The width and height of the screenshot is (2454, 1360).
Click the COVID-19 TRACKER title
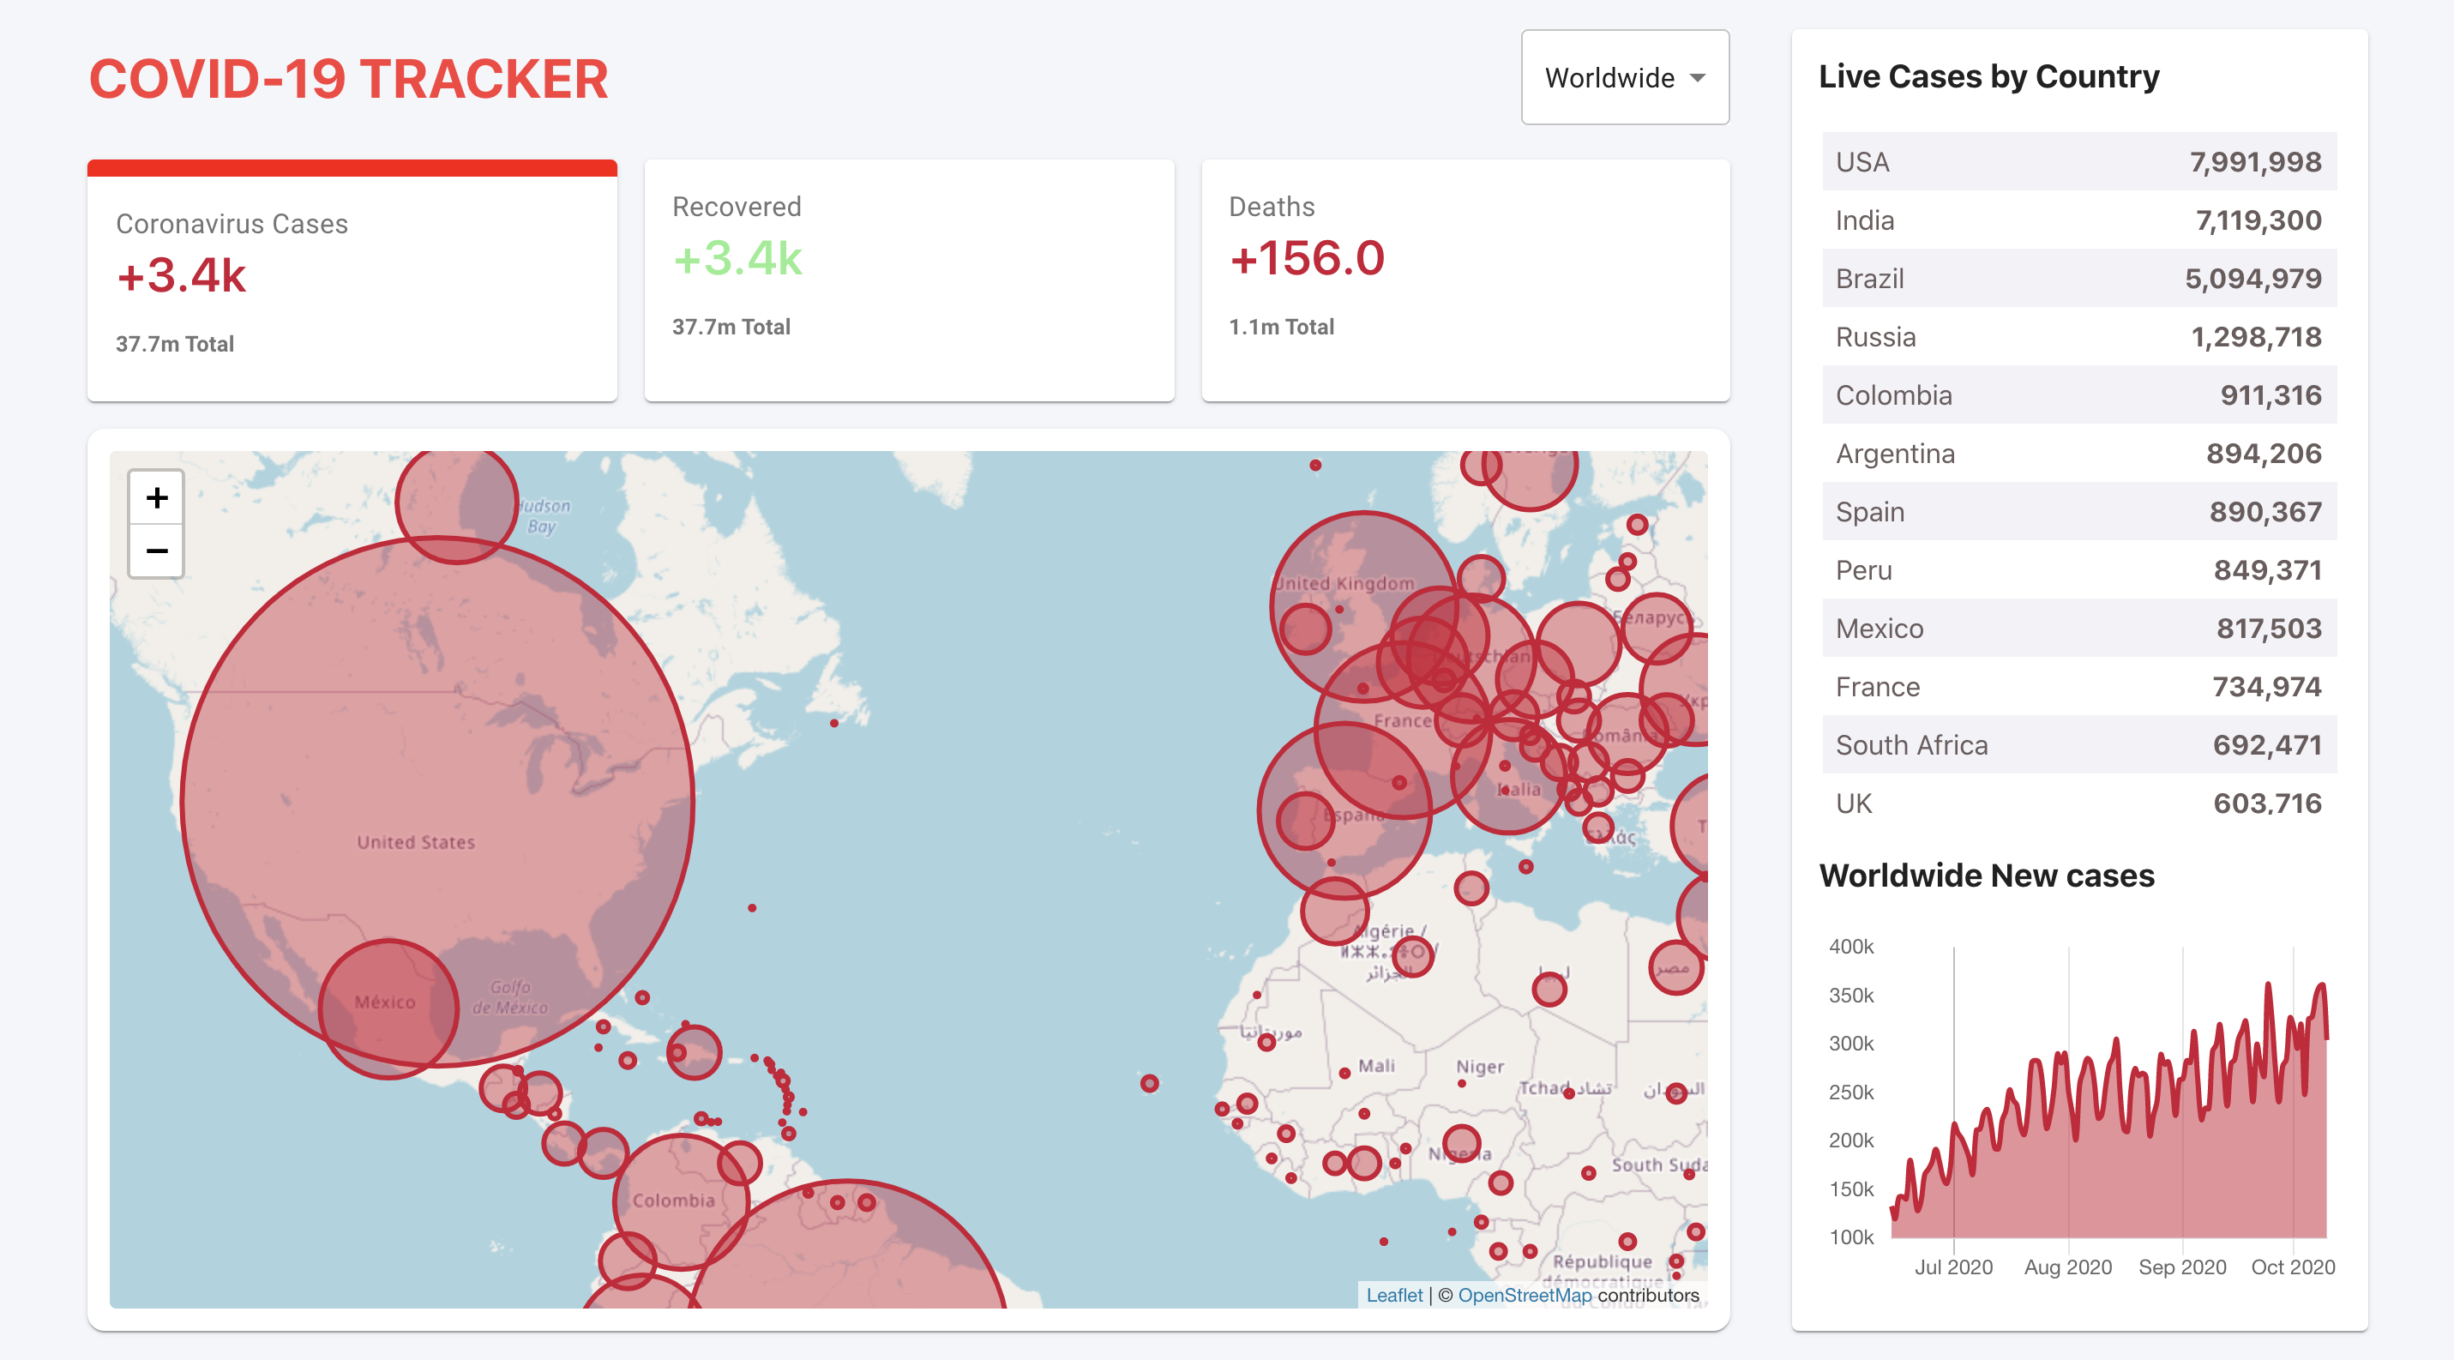pyautogui.click(x=349, y=78)
